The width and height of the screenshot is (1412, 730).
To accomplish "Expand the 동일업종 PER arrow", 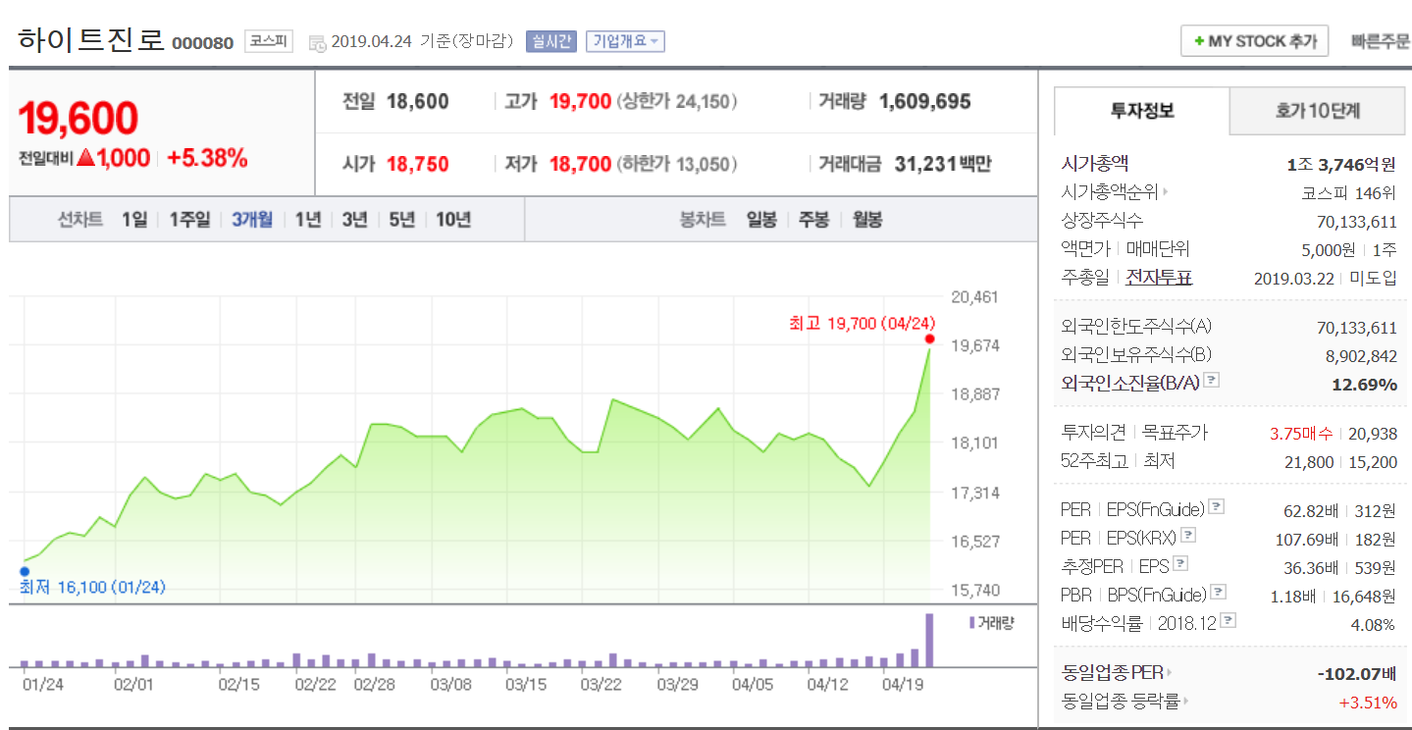I will click(x=1169, y=673).
